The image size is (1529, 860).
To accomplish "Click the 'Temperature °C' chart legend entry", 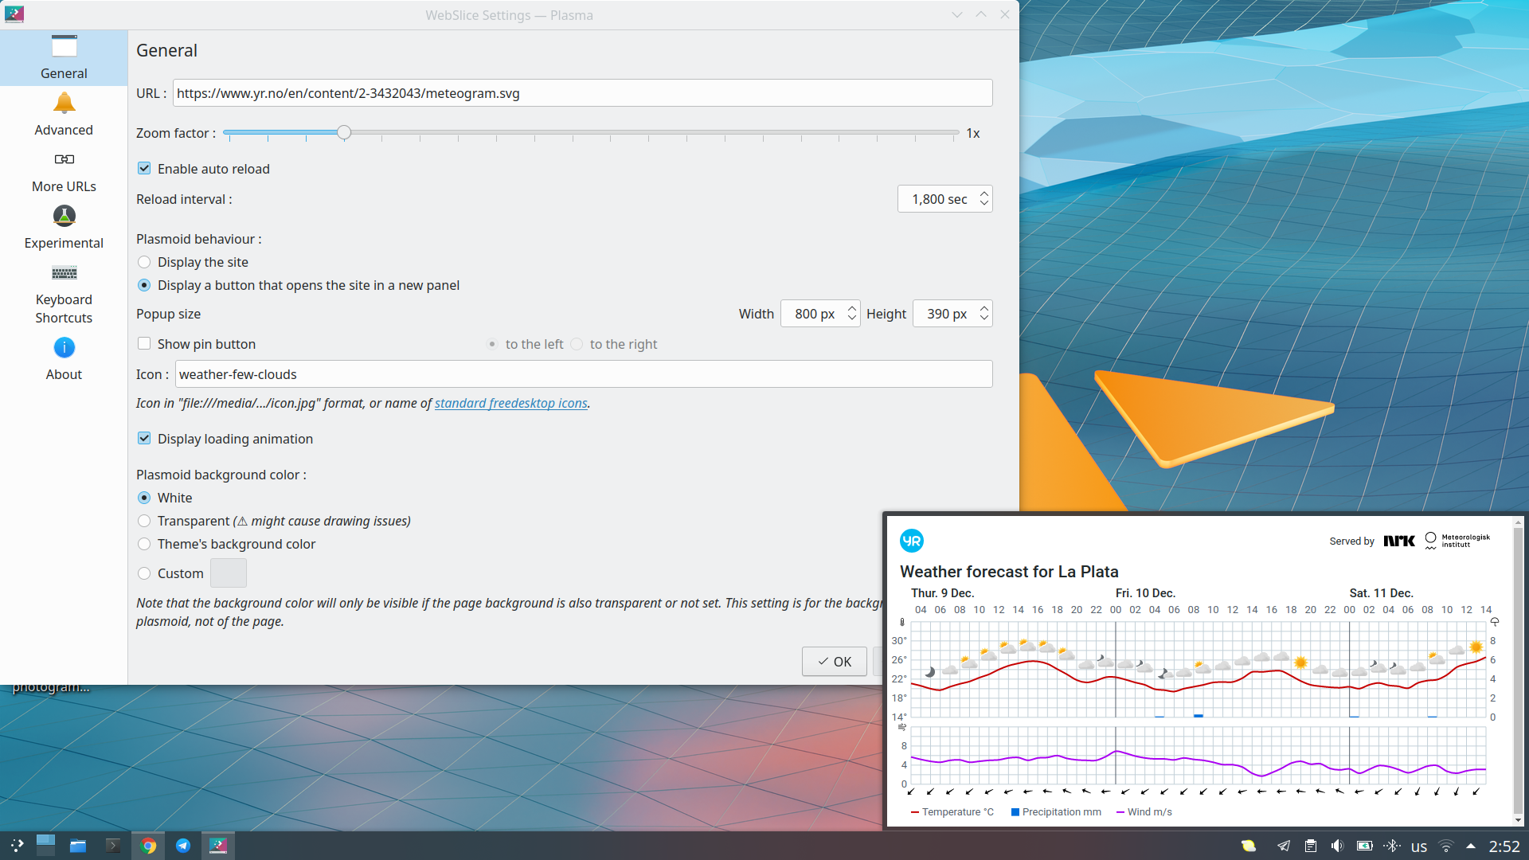I will click(x=952, y=812).
